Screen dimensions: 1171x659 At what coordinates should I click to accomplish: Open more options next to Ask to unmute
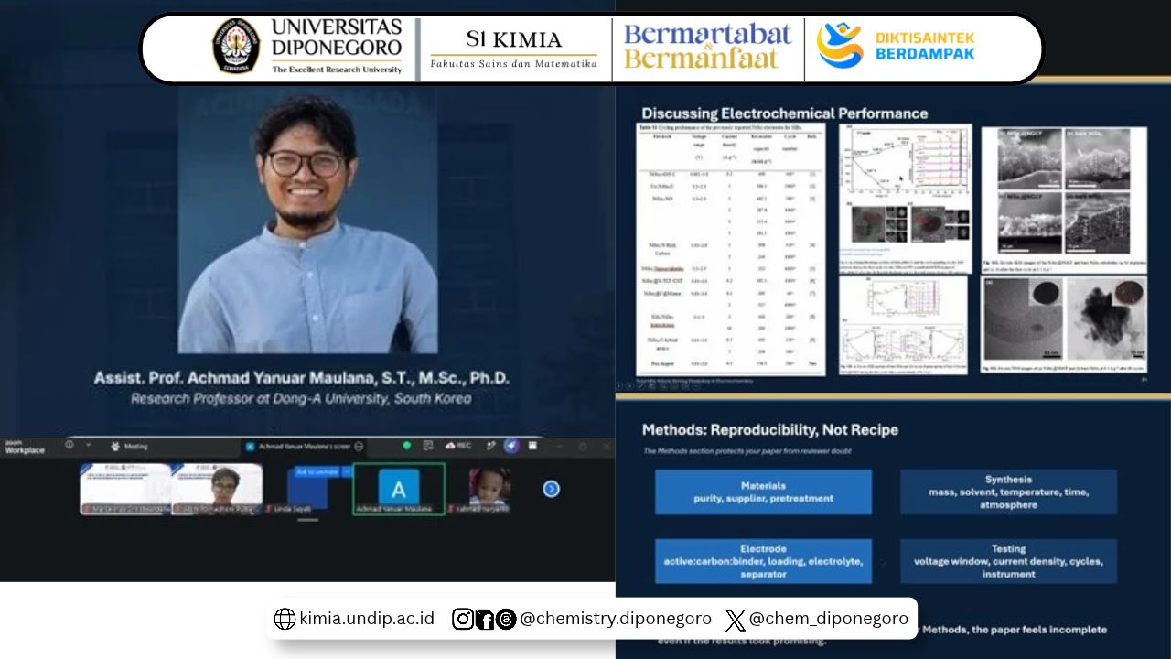pos(347,472)
